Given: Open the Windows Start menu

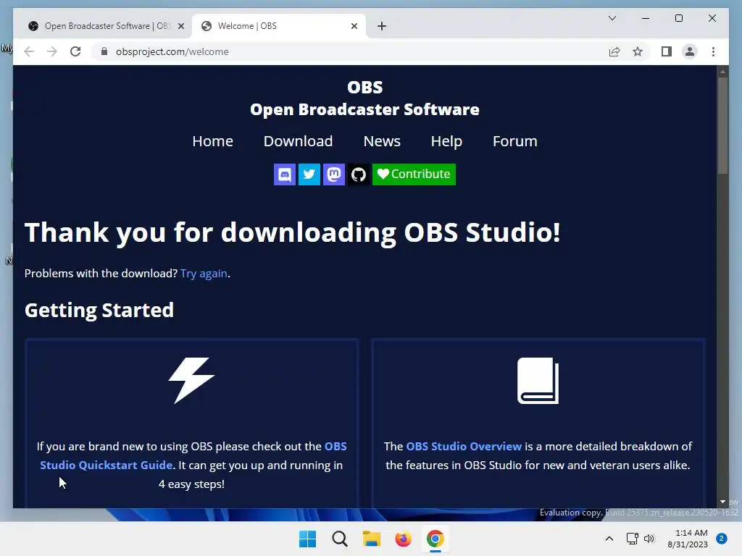Looking at the screenshot, I should (307, 539).
